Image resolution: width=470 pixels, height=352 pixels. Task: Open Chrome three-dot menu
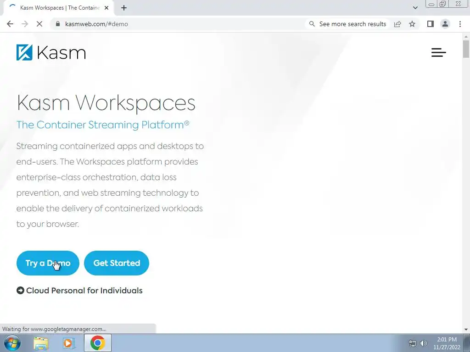pyautogui.click(x=460, y=24)
